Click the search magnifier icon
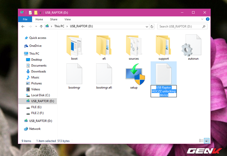Viewport: 227px width, 156px height. (204, 27)
